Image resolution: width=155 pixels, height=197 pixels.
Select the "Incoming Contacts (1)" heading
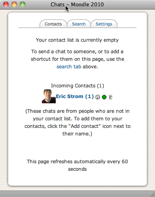(x=77, y=86)
